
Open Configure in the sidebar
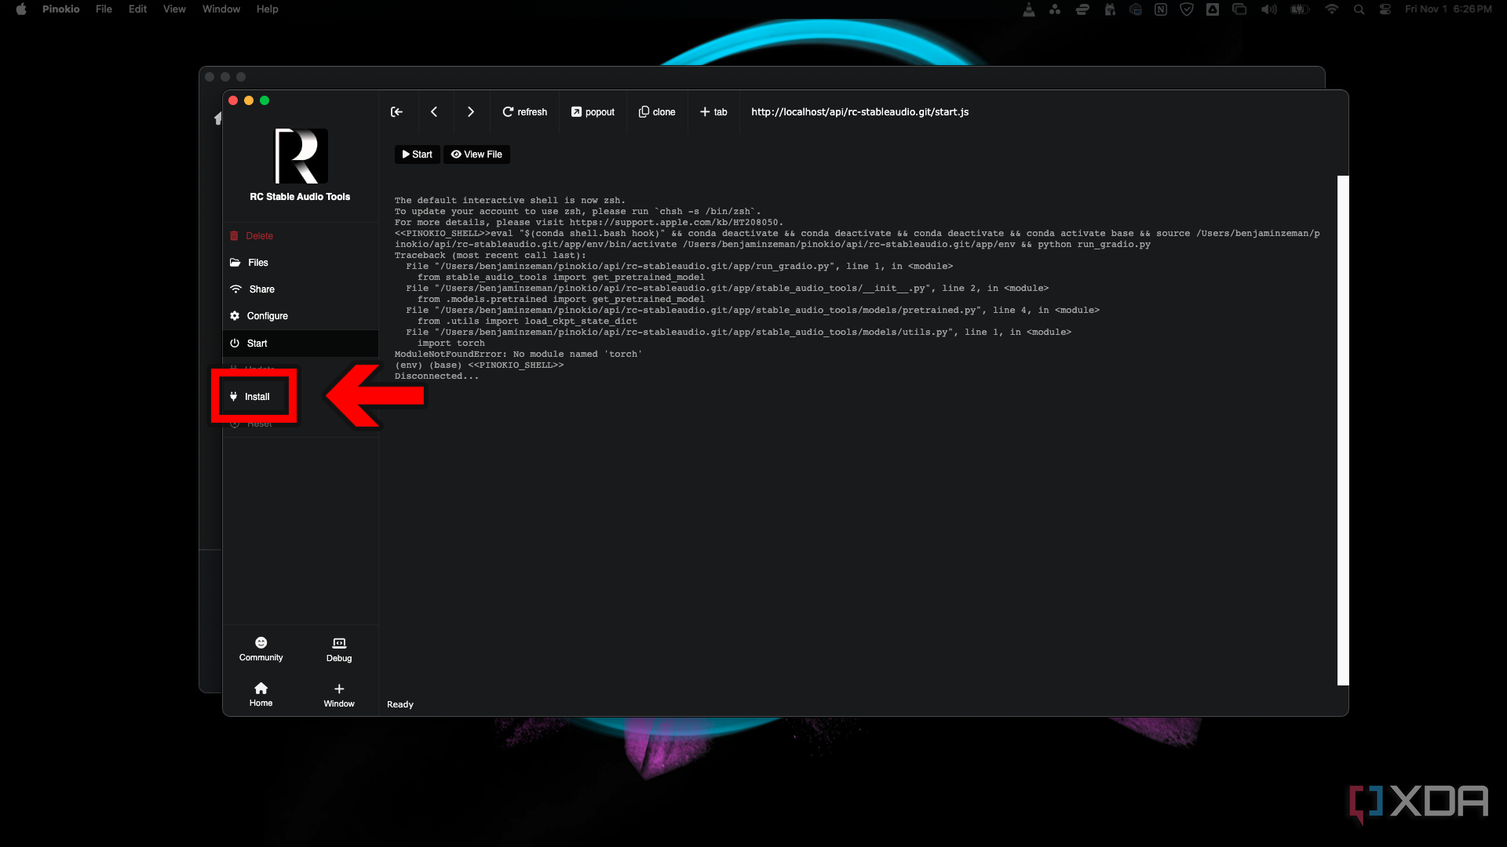click(x=301, y=316)
